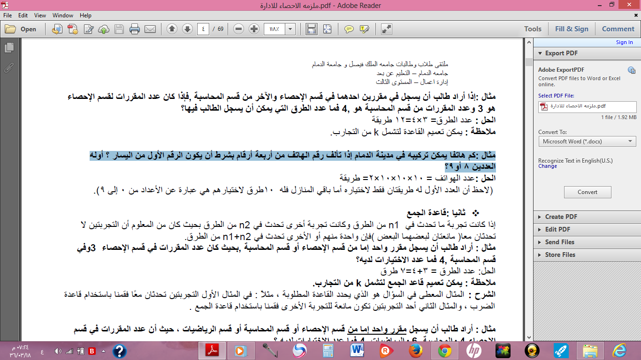Viewport: 641px width, 360px height.
Task: Go to previous page arrow
Action: (172, 29)
